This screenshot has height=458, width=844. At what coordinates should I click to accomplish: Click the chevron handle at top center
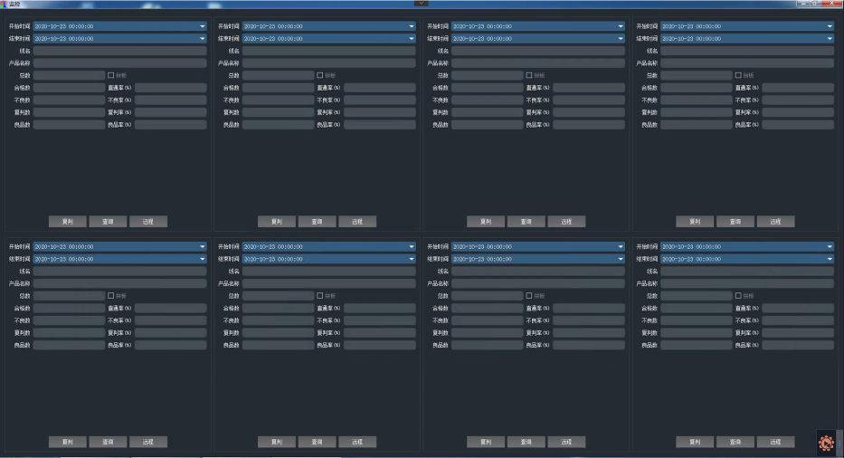pyautogui.click(x=421, y=4)
